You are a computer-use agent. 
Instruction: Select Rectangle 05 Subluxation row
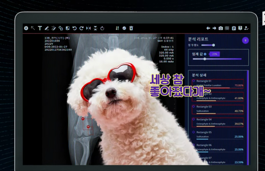[218, 135]
